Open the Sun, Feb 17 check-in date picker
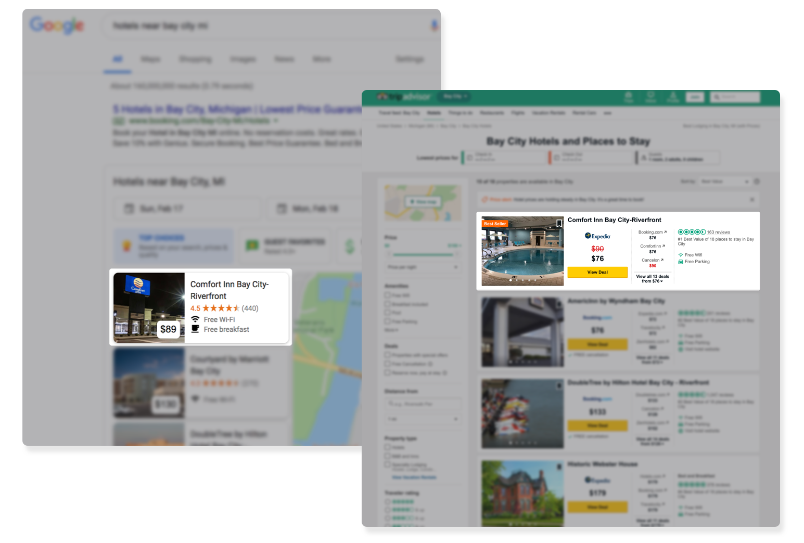This screenshot has height=543, width=804. [x=187, y=209]
